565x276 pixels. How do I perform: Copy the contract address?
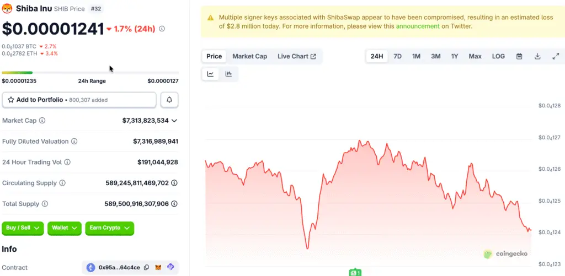[146, 268]
